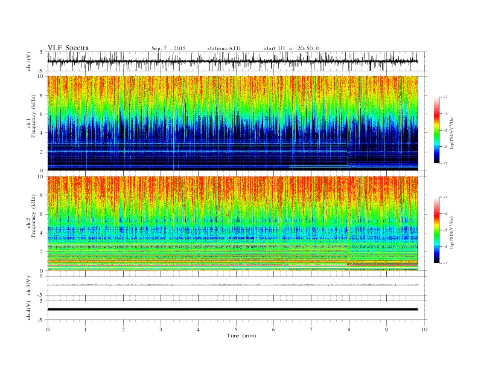Click the ch.2 spectrogram color bar
This screenshot has height=370, width=478.
coord(436,230)
